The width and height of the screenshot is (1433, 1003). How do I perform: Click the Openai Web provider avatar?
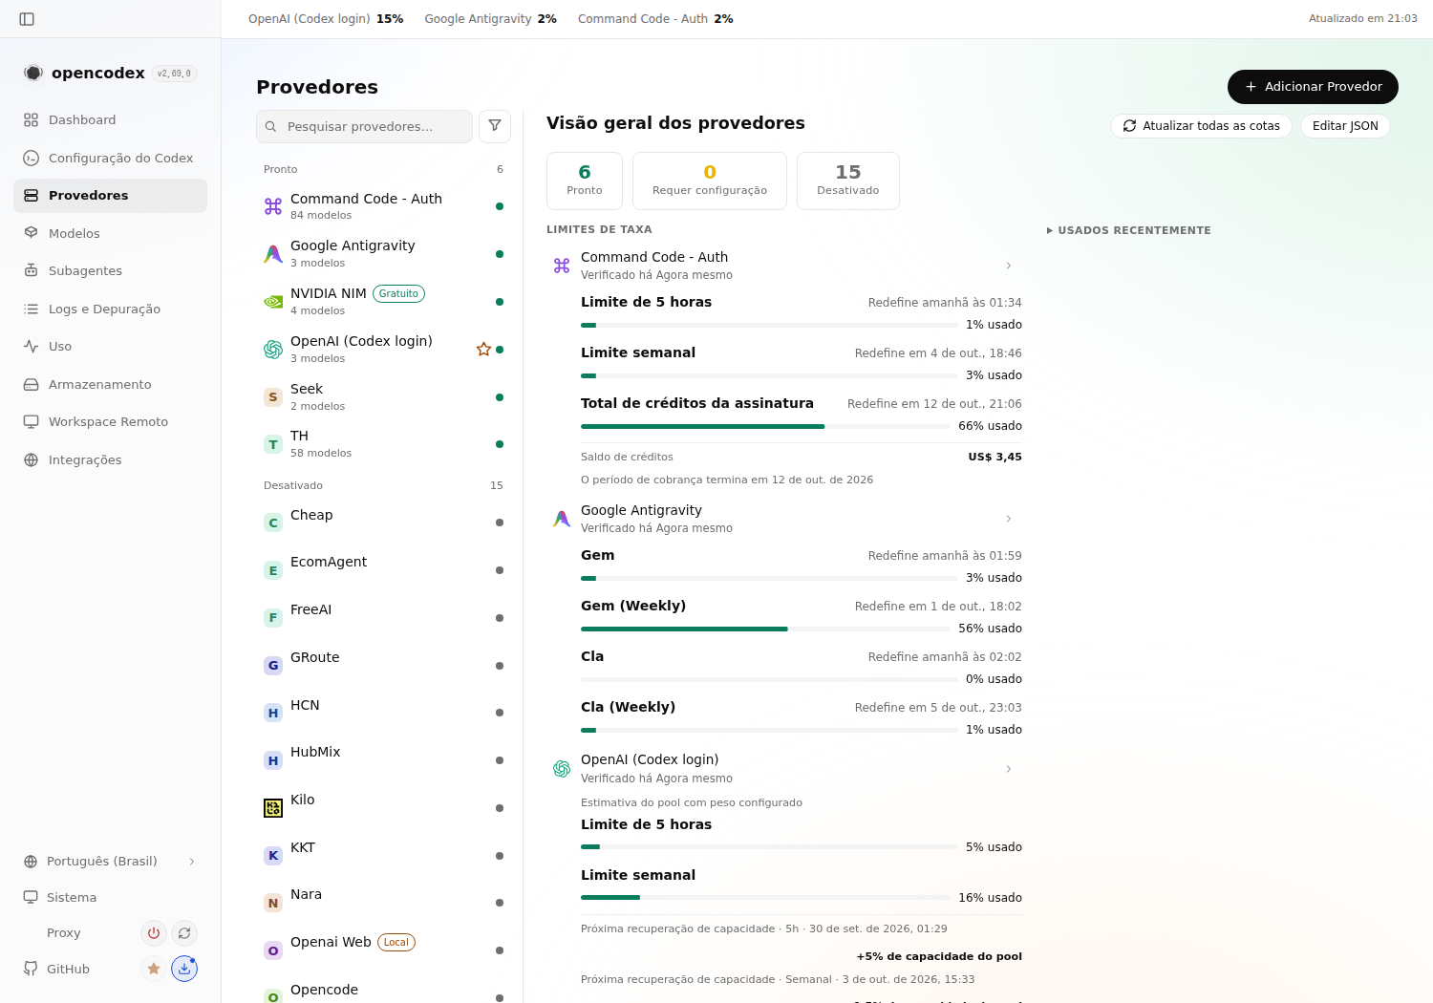(x=273, y=950)
